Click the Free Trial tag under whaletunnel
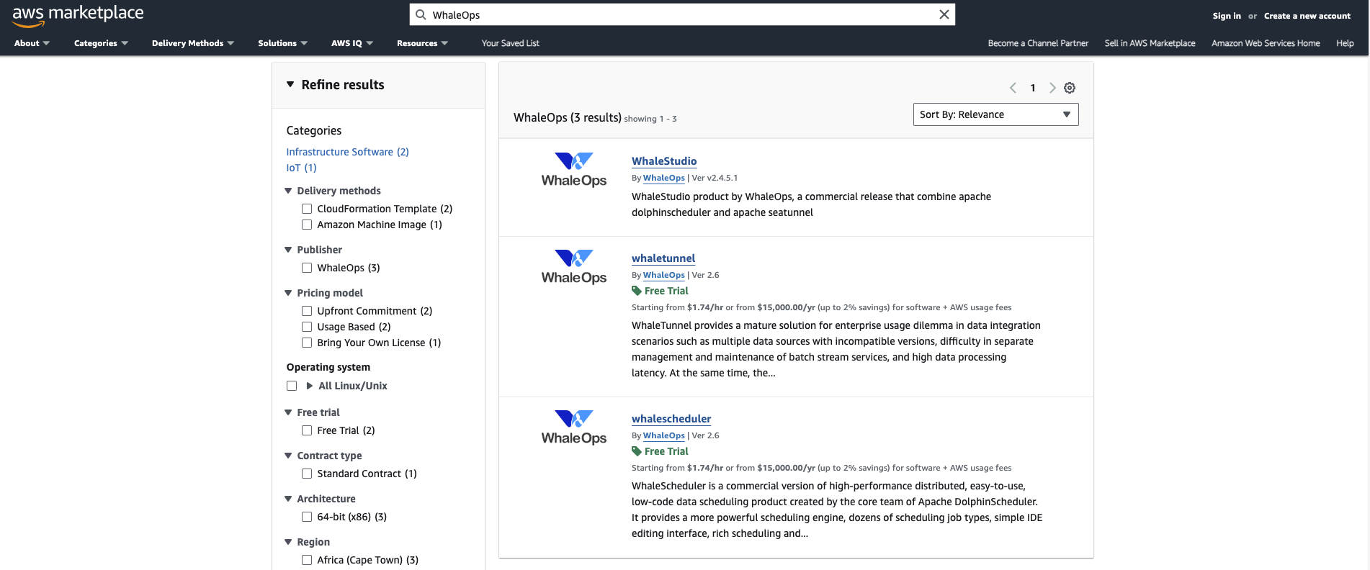This screenshot has height=570, width=1370. [660, 291]
